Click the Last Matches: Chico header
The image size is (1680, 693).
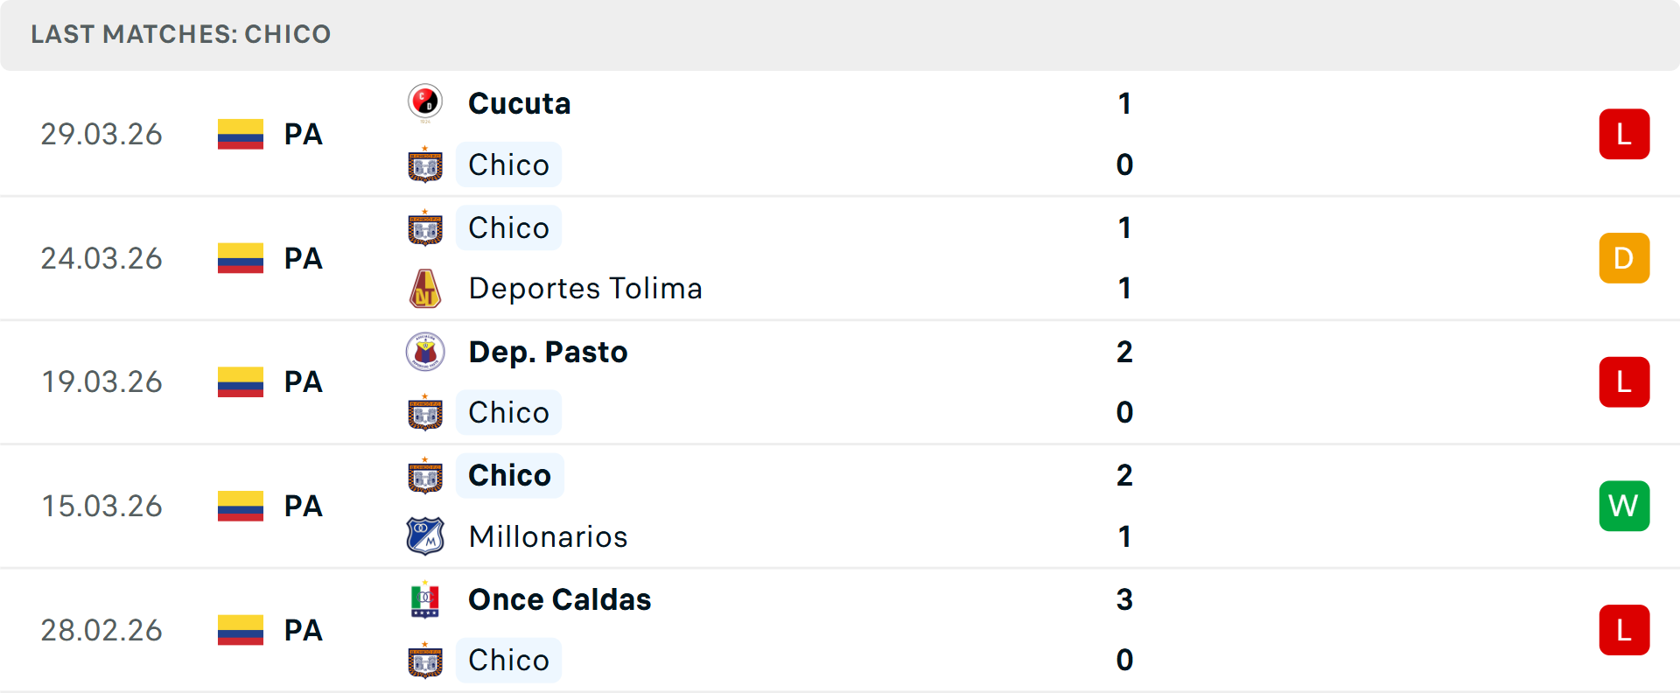pos(181,34)
